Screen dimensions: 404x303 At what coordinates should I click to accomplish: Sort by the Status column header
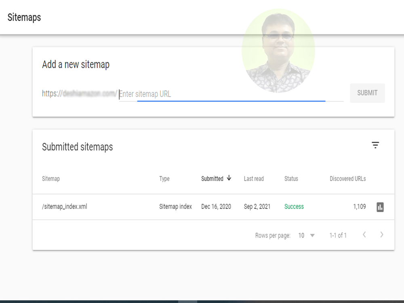(x=291, y=179)
